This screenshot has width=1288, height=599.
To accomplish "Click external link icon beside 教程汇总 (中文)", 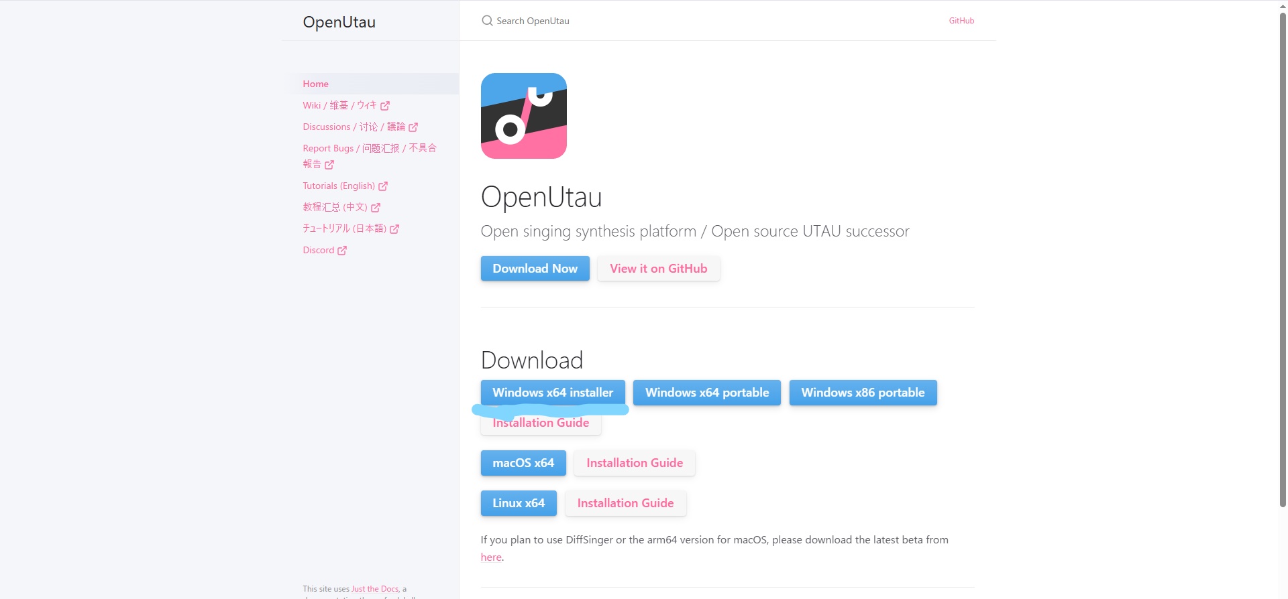I will (x=376, y=208).
